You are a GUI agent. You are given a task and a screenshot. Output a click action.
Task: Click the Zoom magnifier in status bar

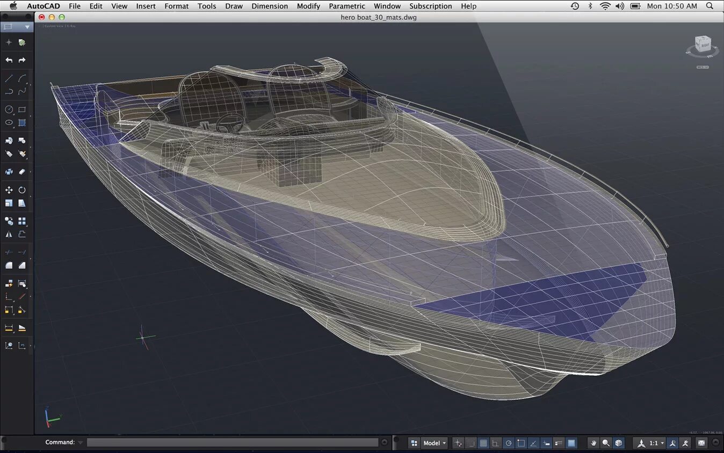coord(606,443)
